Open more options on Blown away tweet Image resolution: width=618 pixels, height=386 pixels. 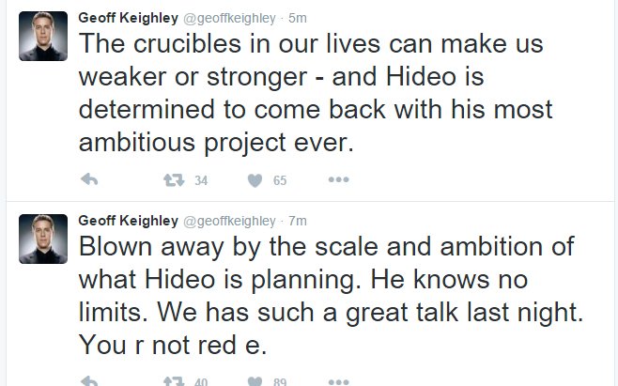click(338, 381)
